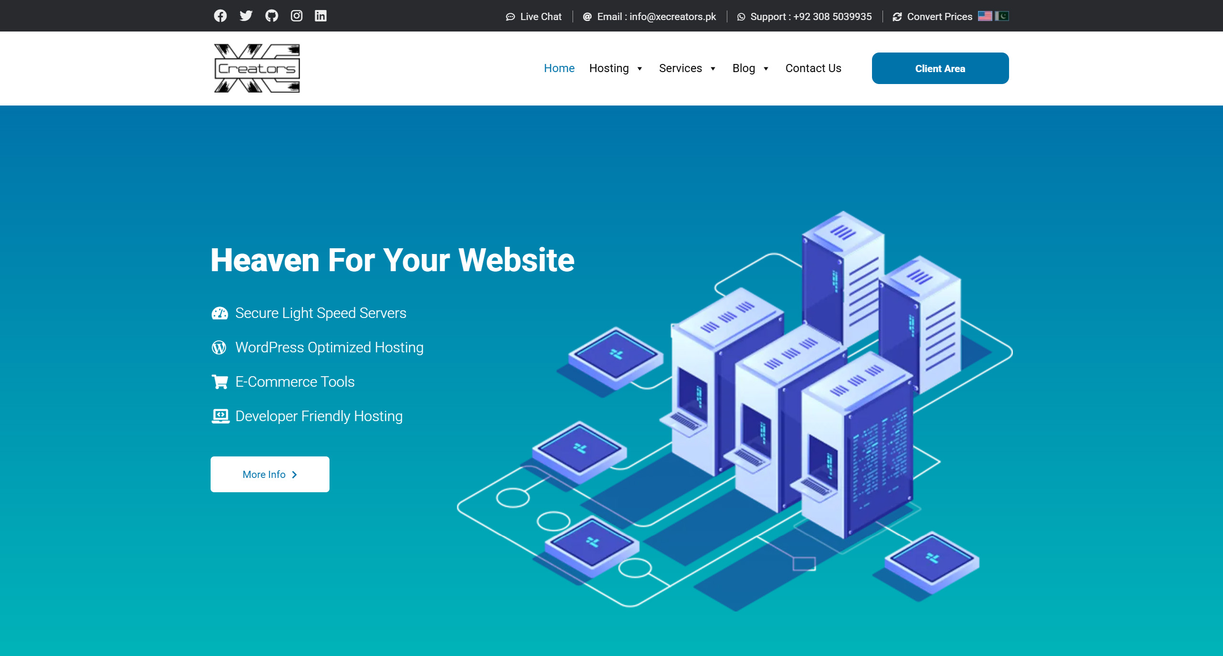Go to the Home menu item
This screenshot has height=656, width=1223.
[x=559, y=68]
